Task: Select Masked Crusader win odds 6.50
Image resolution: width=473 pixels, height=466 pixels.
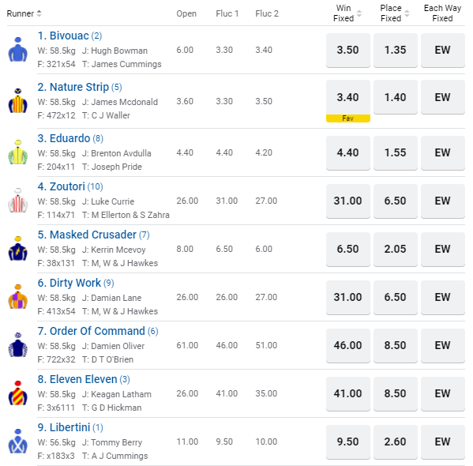Action: pyautogui.click(x=348, y=250)
